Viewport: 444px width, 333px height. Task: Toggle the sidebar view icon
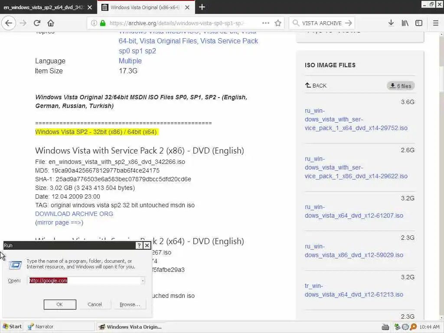[419, 23]
